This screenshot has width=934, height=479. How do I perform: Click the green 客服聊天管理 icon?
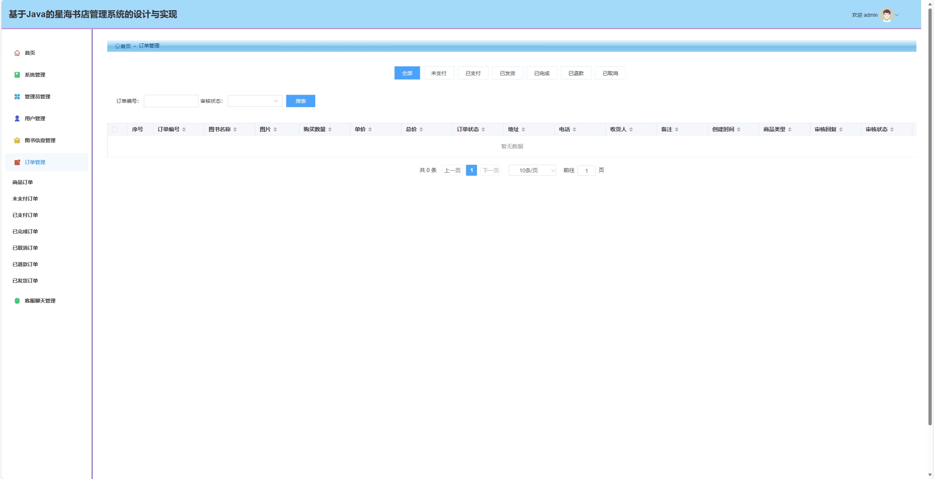pos(17,301)
